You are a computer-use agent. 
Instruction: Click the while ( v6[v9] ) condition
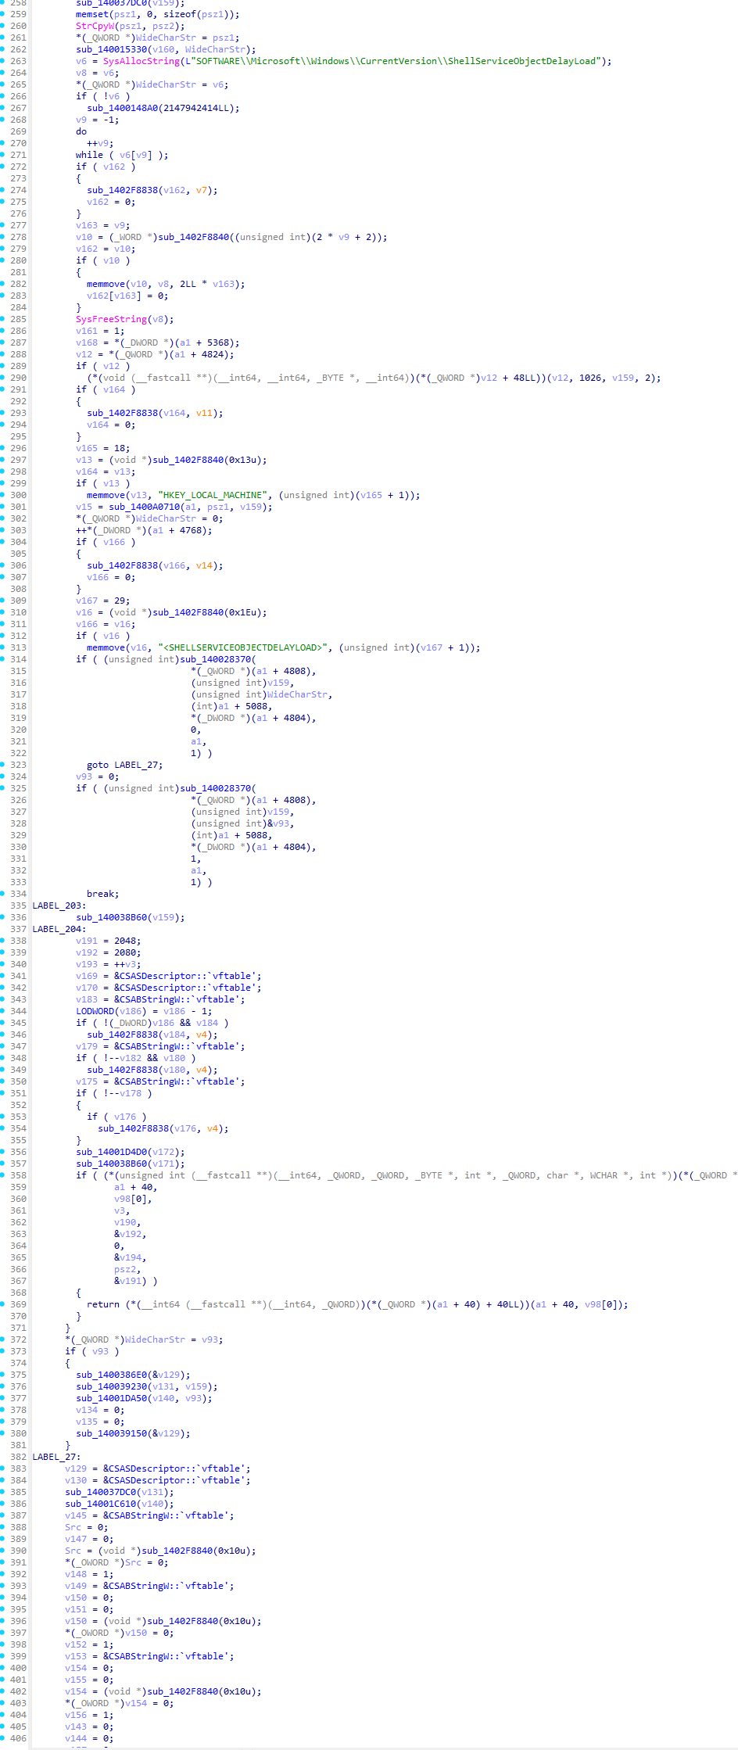[121, 155]
